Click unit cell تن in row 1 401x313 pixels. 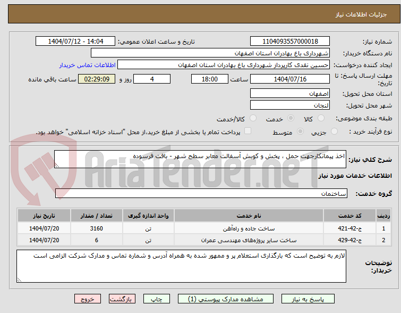(148, 228)
